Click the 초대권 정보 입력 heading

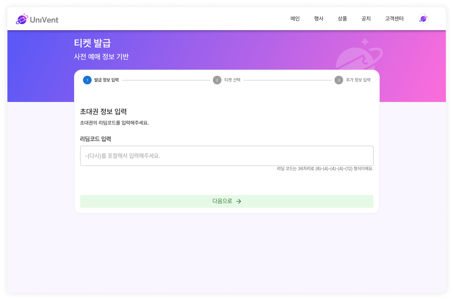[103, 112]
